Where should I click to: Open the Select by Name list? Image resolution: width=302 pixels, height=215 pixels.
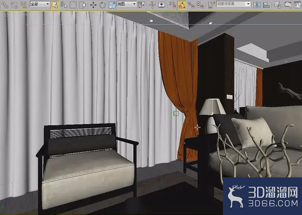[64, 5]
